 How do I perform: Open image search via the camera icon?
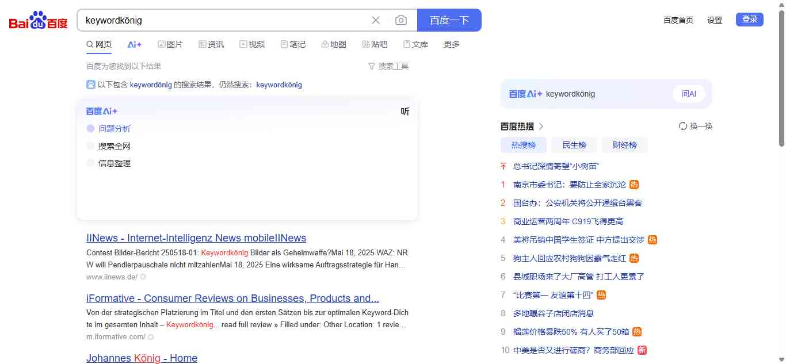click(x=401, y=20)
